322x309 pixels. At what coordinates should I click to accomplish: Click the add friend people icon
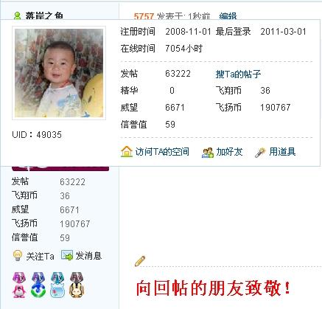click(x=208, y=153)
